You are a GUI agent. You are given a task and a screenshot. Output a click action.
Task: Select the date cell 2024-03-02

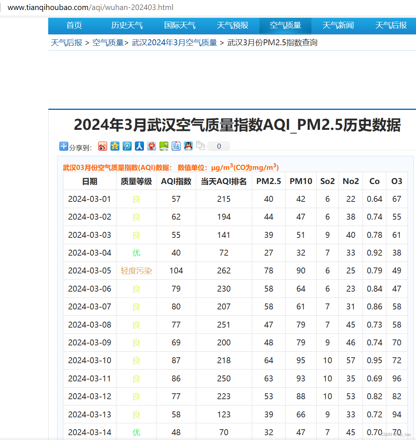point(89,217)
